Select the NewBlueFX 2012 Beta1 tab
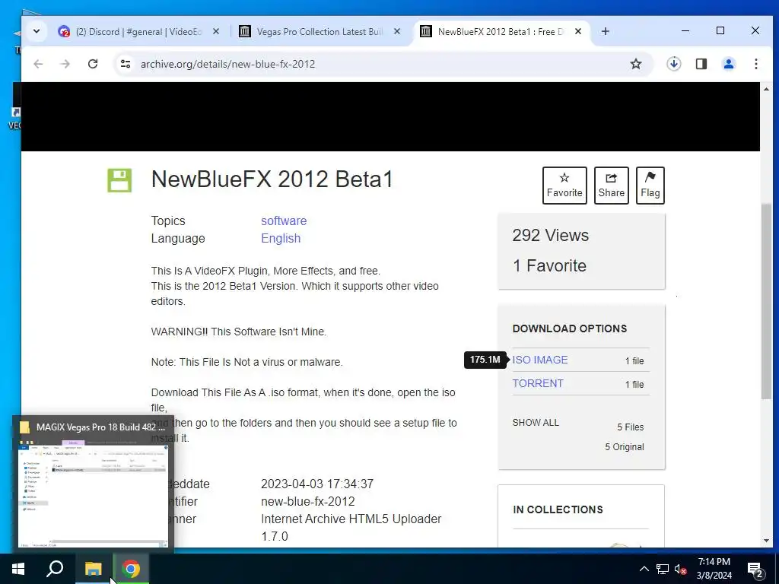The height and width of the screenshot is (584, 779). click(x=499, y=32)
